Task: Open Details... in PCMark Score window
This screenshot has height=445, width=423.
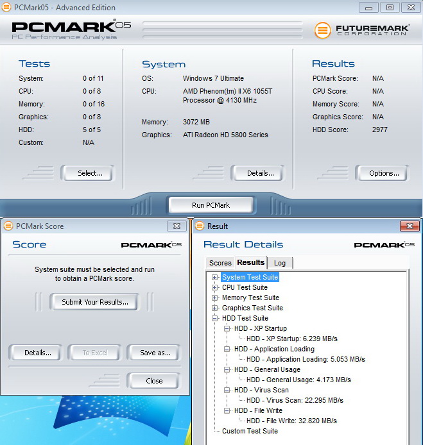Action: coord(35,353)
